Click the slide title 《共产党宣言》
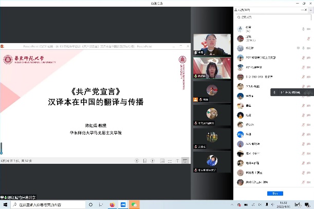 [96, 91]
